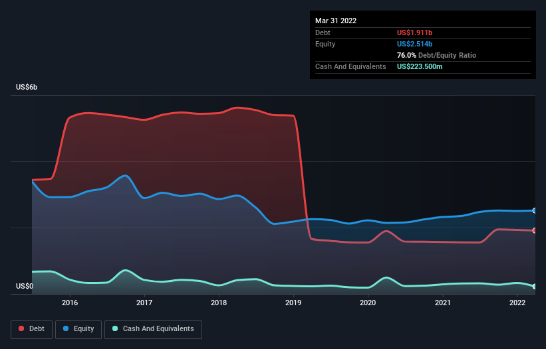Click the US$223.500m cash value
The image size is (546, 349).
pos(420,66)
